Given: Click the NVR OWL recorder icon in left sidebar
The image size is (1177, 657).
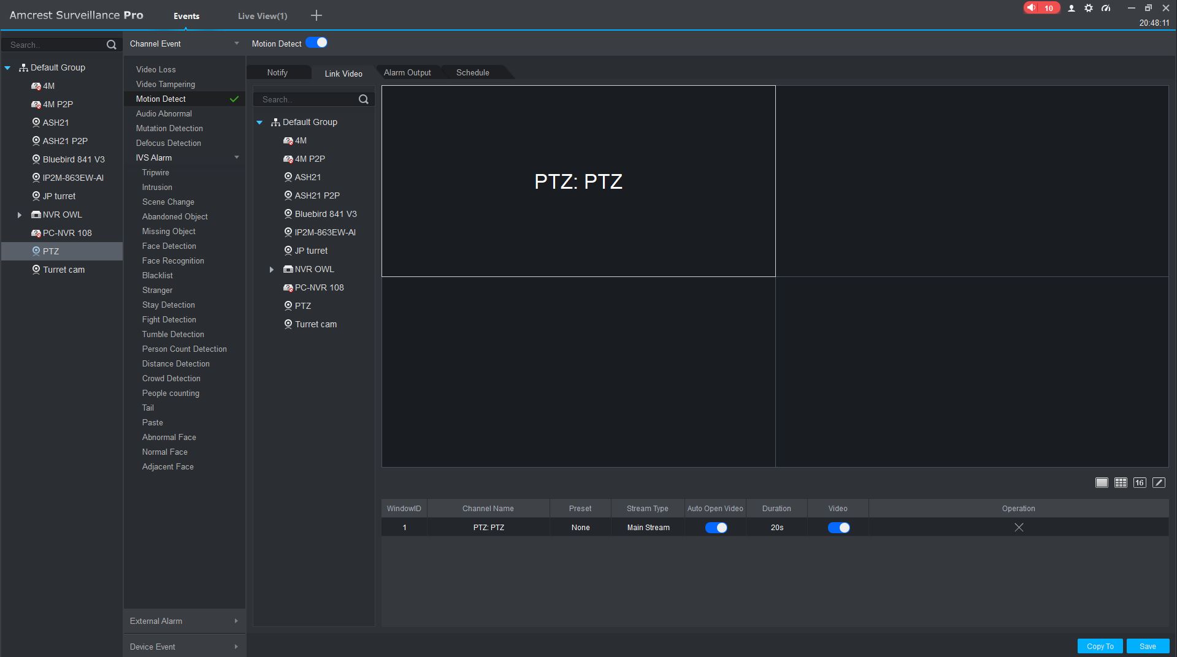Looking at the screenshot, I should click(36, 215).
